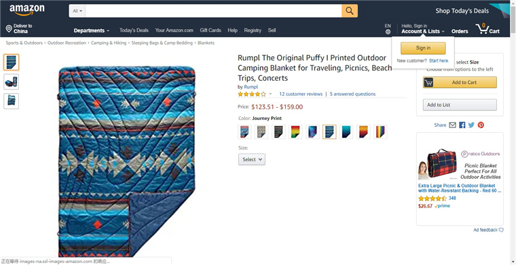
Task: Share product on Pinterest
Action: pyautogui.click(x=481, y=125)
